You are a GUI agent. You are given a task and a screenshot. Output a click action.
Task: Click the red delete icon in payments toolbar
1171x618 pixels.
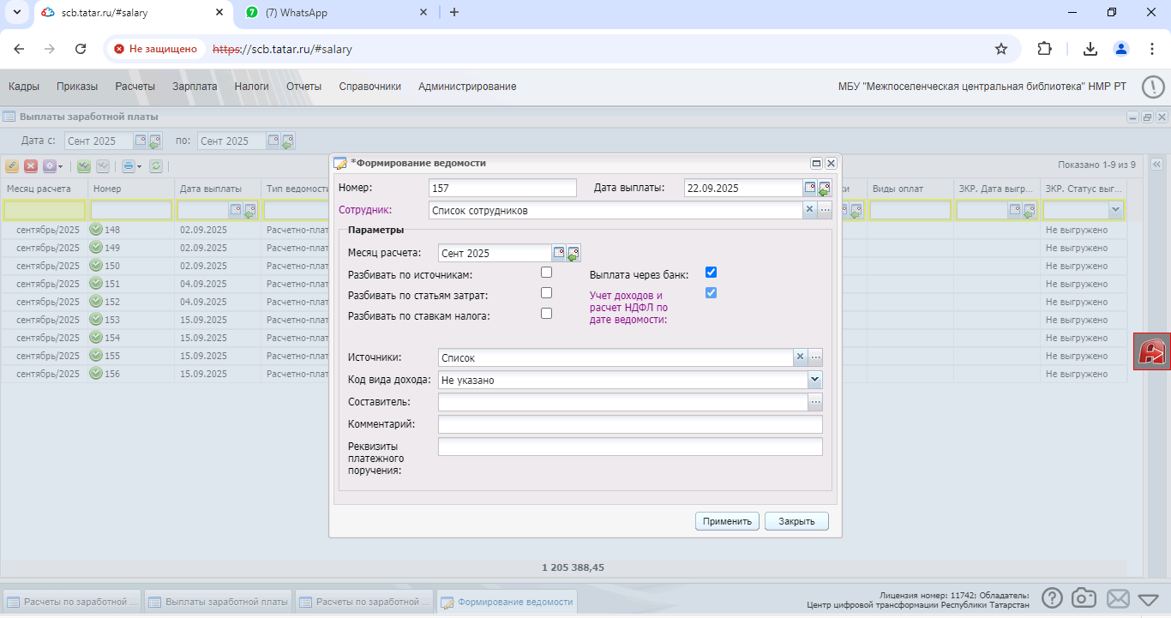[x=31, y=166]
